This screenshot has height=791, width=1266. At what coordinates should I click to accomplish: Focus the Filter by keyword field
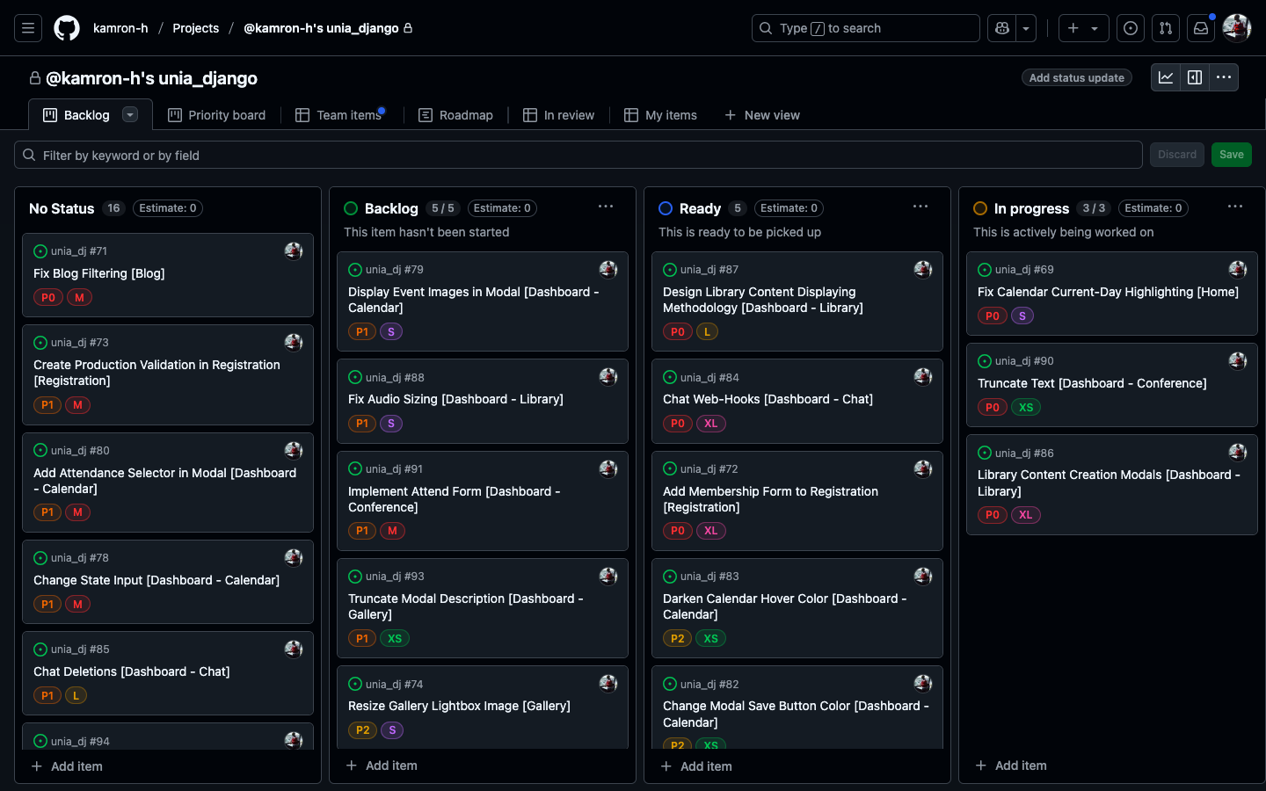point(580,156)
